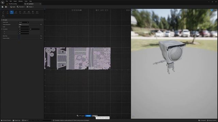
Task: Open the Help menu
Action: [x=30, y=1]
